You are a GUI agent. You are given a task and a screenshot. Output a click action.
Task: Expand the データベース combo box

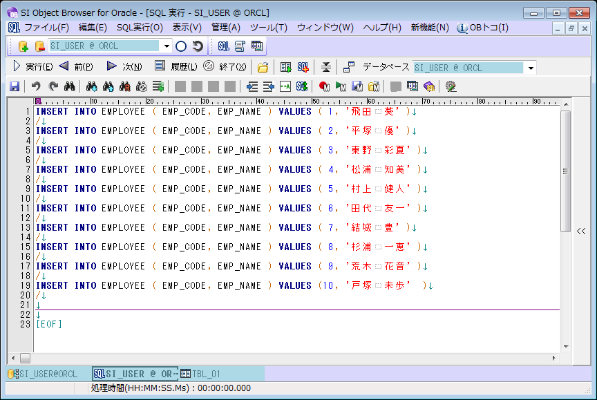click(531, 68)
